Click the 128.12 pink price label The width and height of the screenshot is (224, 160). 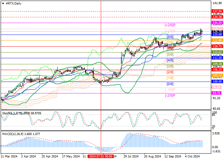point(217,29)
